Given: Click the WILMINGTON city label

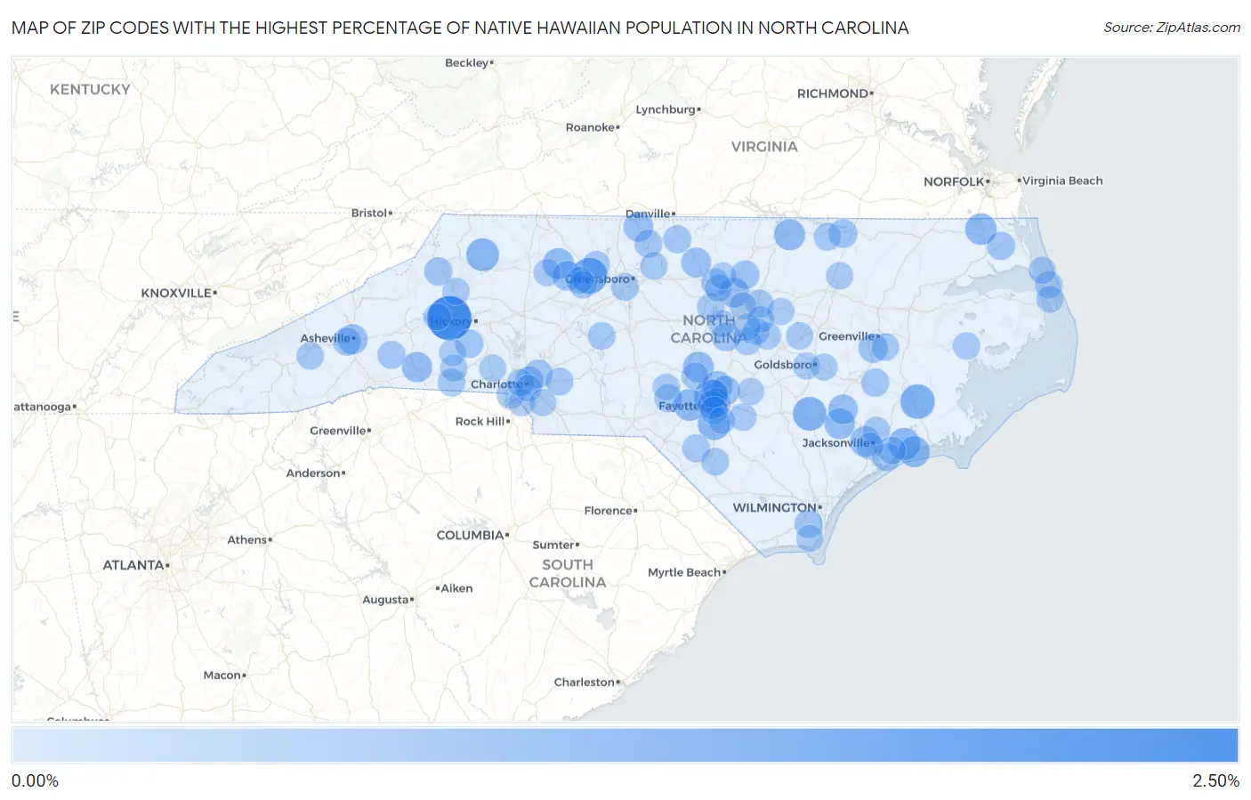Looking at the screenshot, I should point(774,507).
